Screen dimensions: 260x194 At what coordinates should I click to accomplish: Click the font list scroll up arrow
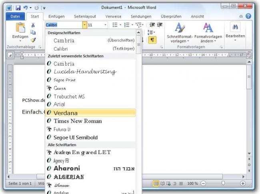point(139,32)
